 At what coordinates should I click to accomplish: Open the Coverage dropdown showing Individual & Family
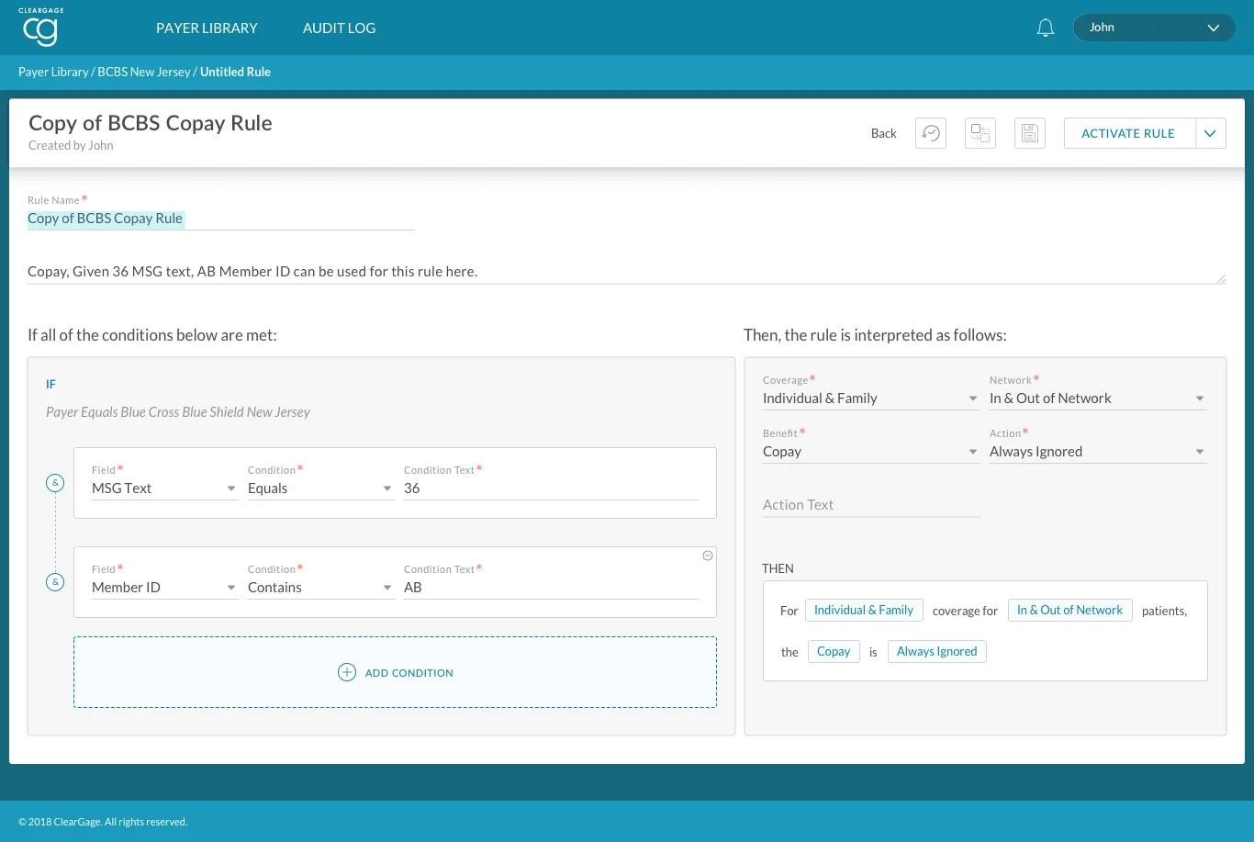(x=870, y=399)
